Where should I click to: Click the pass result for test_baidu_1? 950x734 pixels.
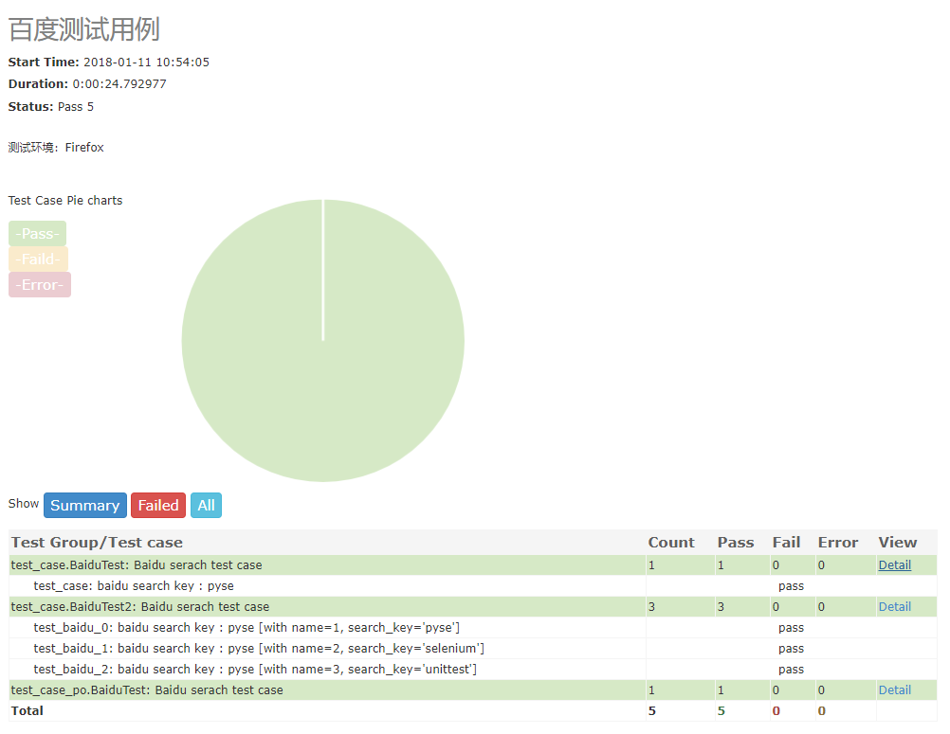pos(791,649)
